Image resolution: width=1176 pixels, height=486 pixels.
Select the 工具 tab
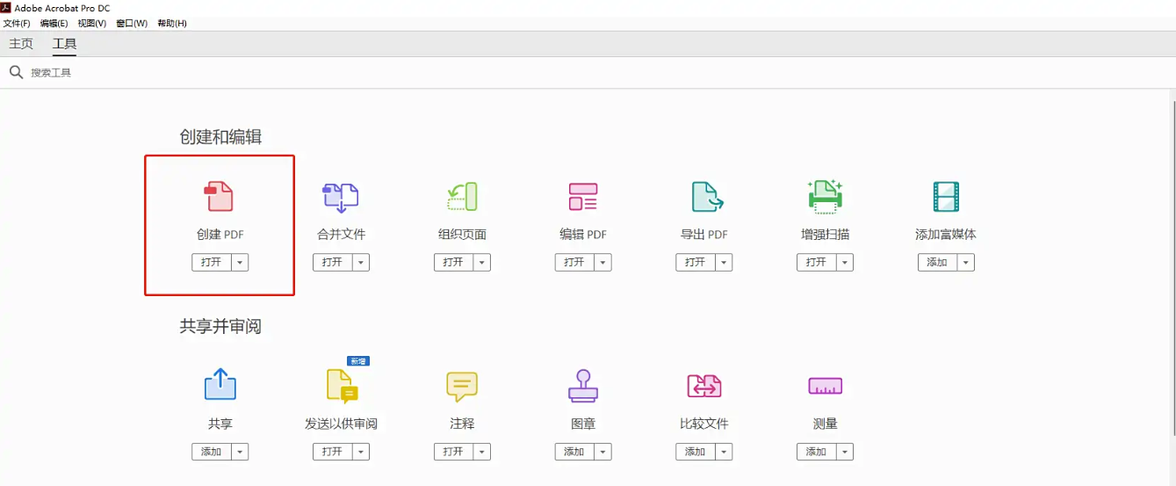(x=64, y=44)
